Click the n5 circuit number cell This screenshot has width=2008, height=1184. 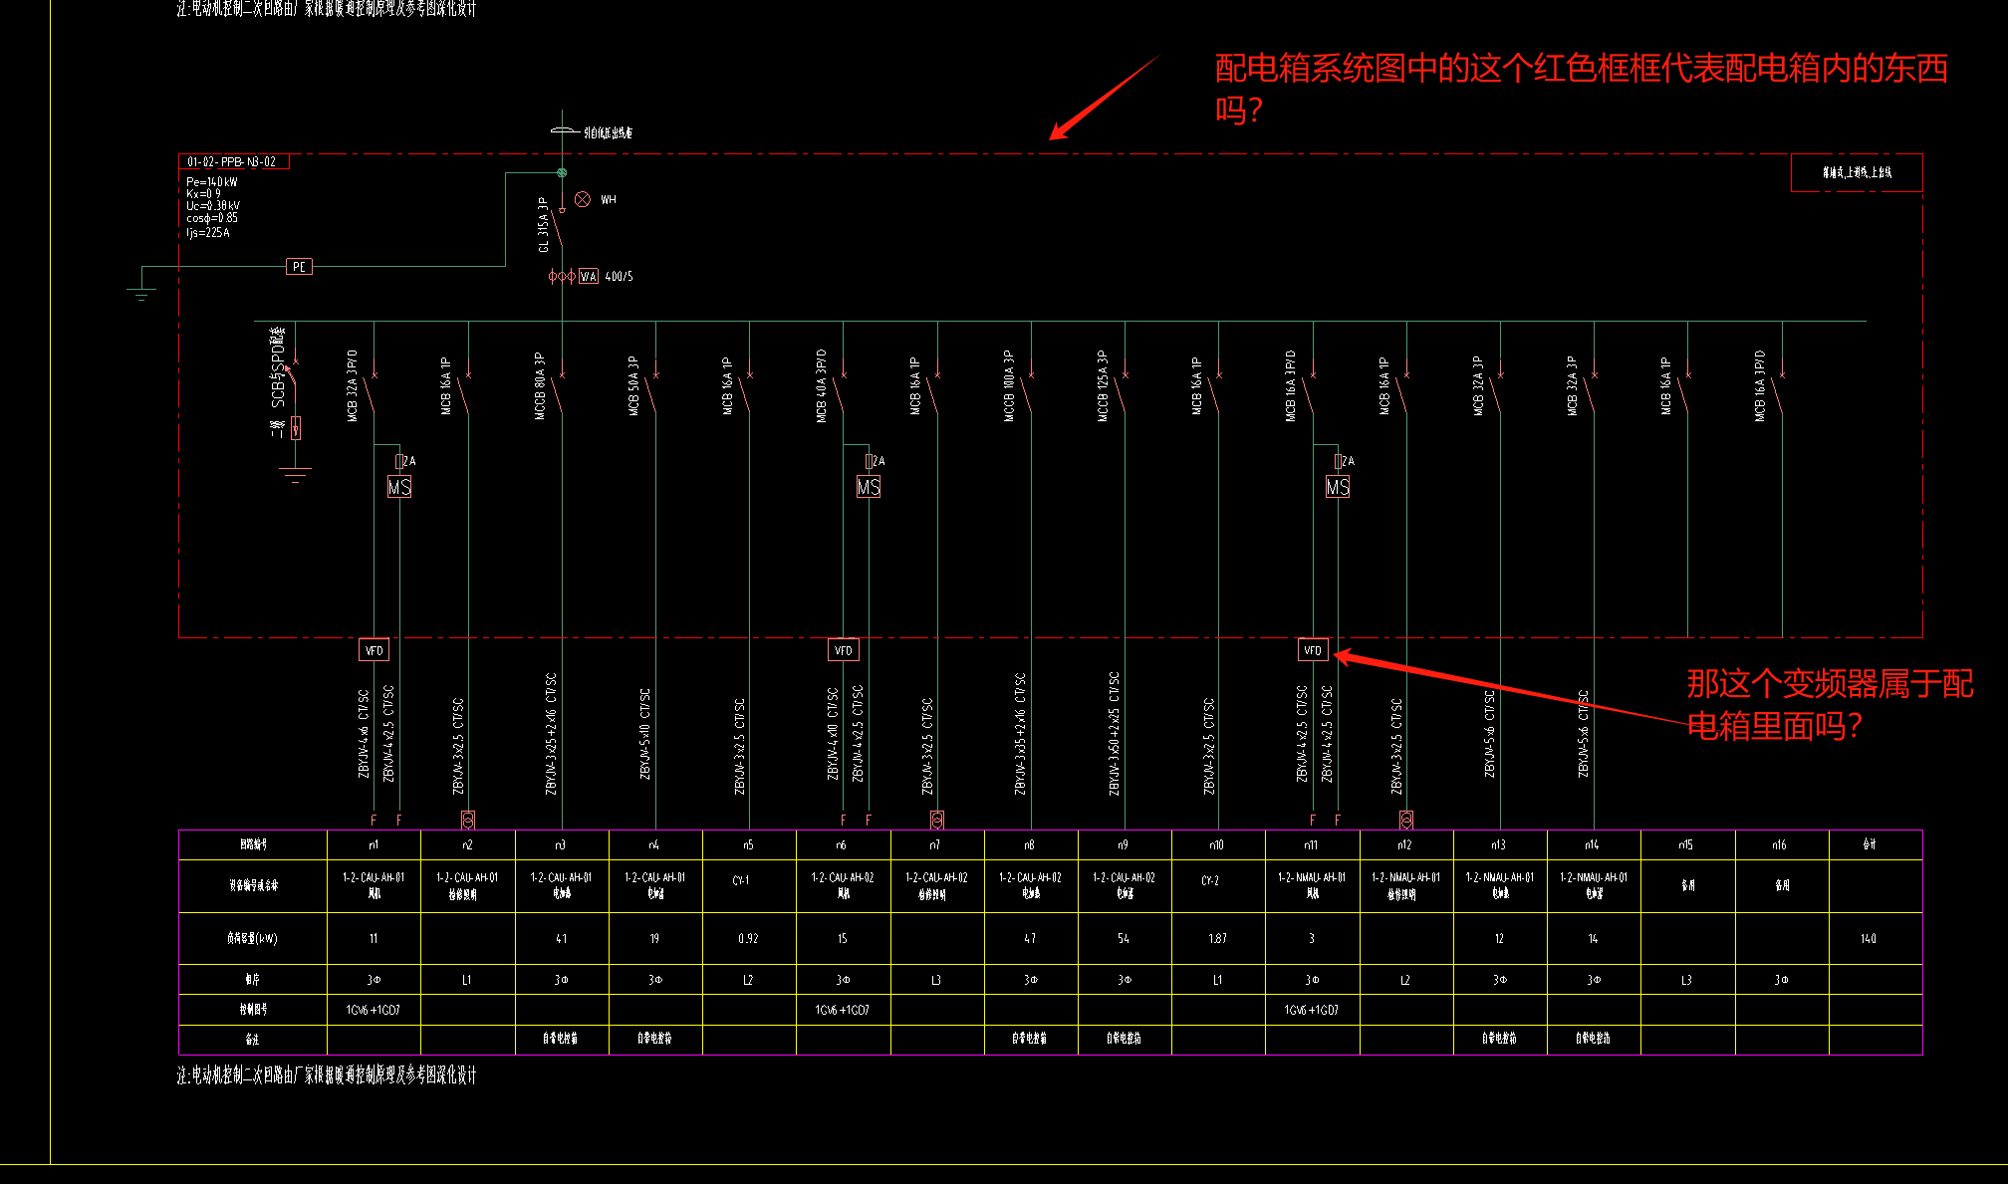pos(749,844)
